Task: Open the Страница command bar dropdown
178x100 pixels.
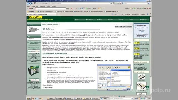Action: point(128,14)
